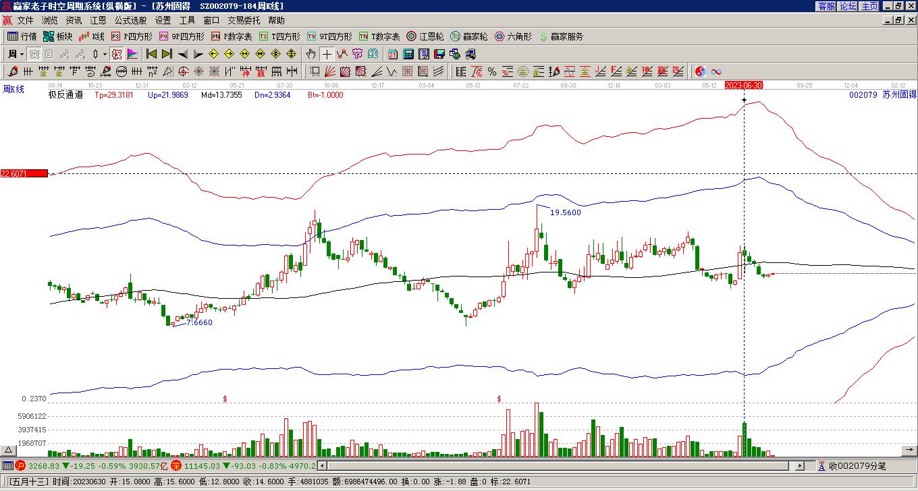The width and height of the screenshot is (918, 491).
Task: Select the red grid square tool
Action: pos(408,71)
